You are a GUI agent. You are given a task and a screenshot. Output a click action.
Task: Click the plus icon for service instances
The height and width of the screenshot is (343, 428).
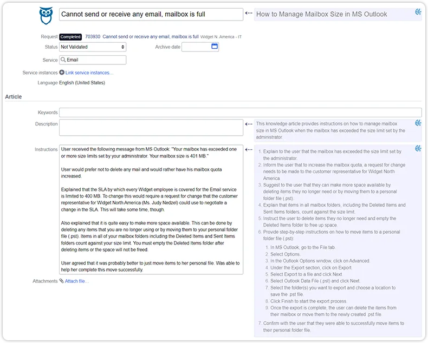click(62, 72)
